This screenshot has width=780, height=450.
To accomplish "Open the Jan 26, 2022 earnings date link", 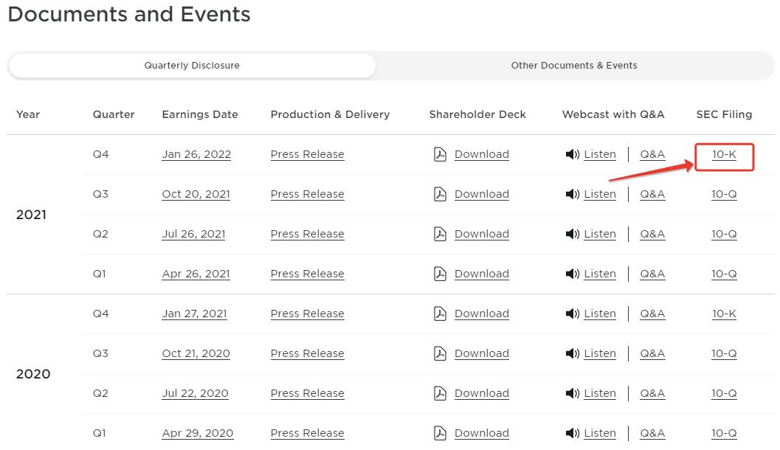I will point(196,154).
